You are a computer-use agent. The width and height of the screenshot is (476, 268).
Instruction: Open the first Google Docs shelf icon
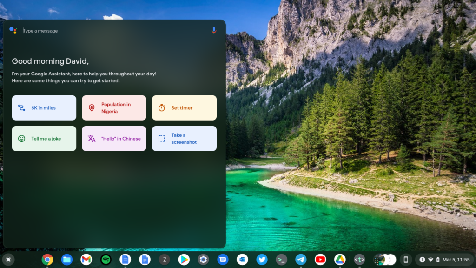pyautogui.click(x=126, y=260)
